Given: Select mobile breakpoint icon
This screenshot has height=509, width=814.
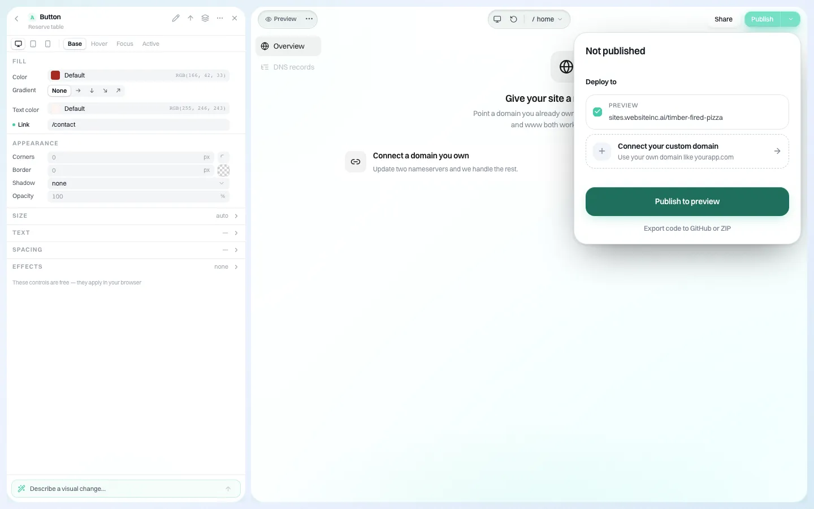Looking at the screenshot, I should [x=48, y=44].
